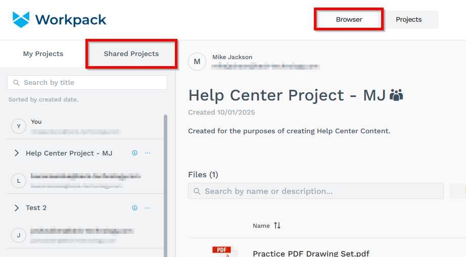
Task: Click the PDF file icon
Action: (x=221, y=251)
